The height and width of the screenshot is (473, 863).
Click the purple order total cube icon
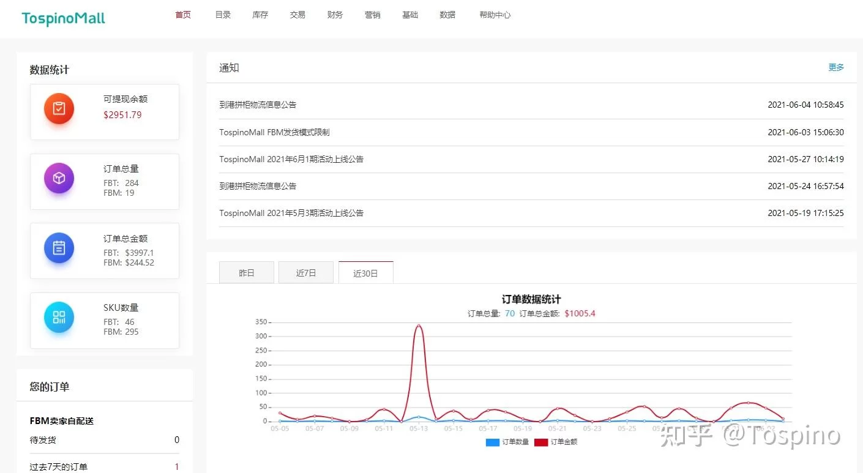[x=59, y=178]
